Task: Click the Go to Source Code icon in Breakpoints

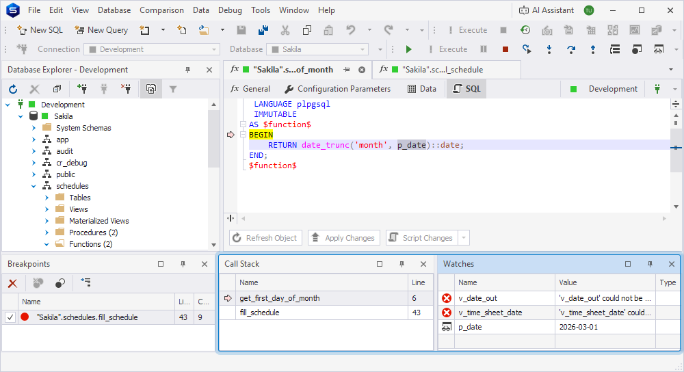Action: coord(85,284)
